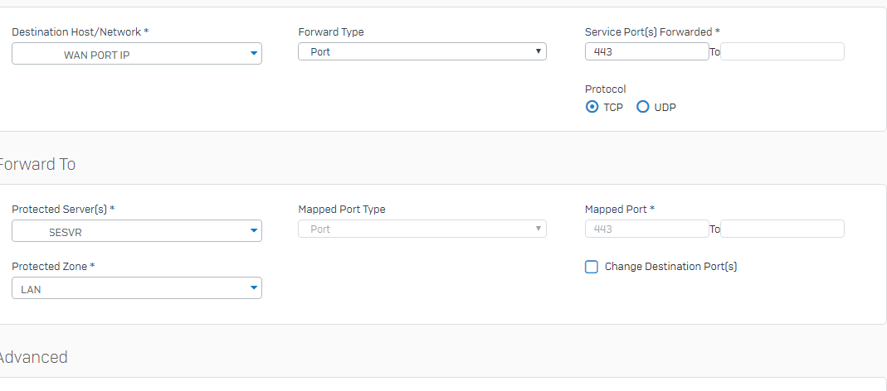The height and width of the screenshot is (391, 887).
Task: Click the Mapped Port field showing 443
Action: click(646, 229)
